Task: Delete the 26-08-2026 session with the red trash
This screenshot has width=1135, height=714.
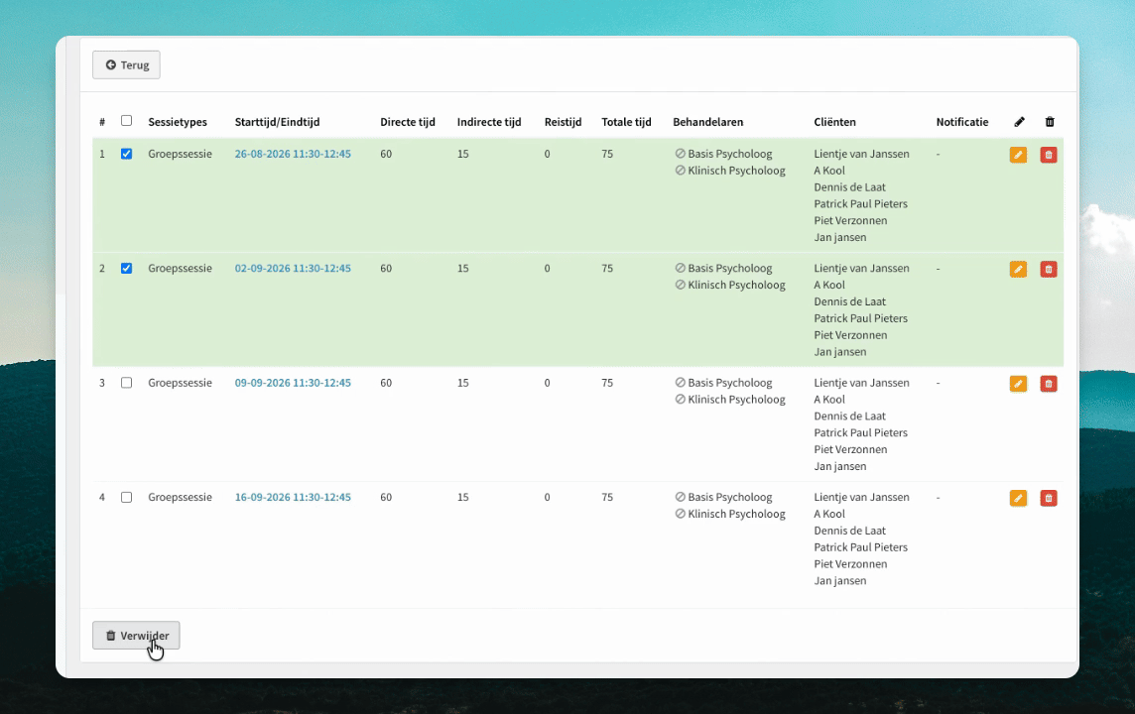Action: tap(1048, 155)
